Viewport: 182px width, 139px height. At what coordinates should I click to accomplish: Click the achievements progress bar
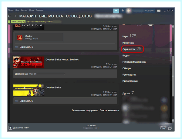(x=51, y=74)
